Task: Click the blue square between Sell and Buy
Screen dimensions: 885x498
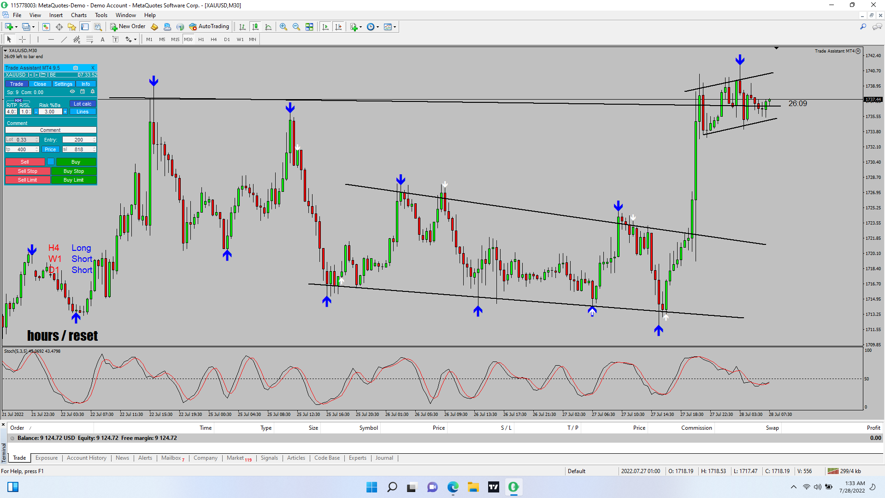Action: coord(51,162)
